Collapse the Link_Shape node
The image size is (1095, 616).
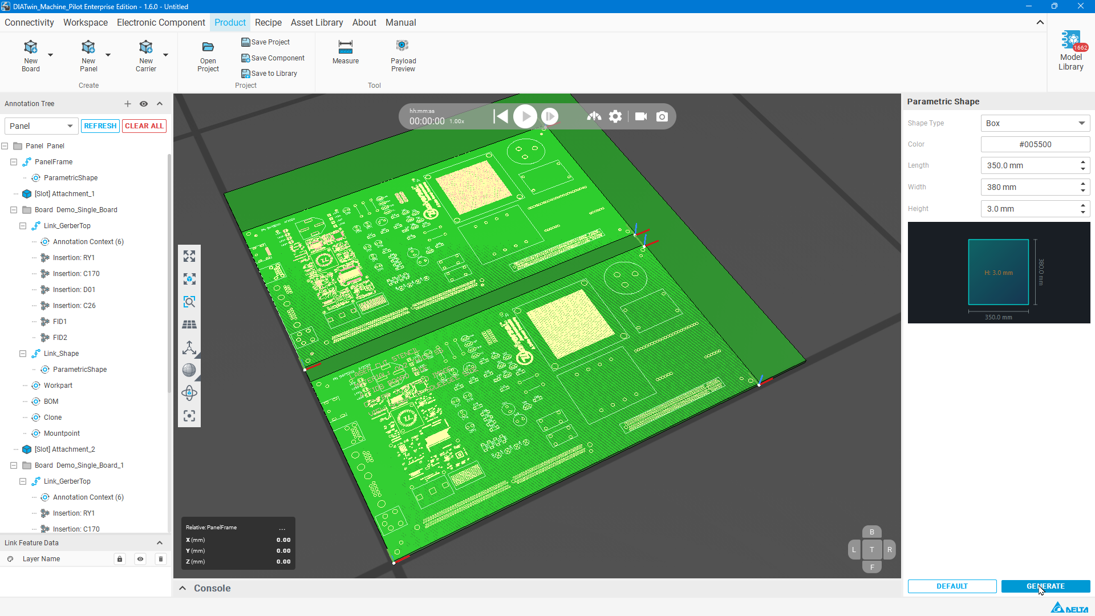23,354
